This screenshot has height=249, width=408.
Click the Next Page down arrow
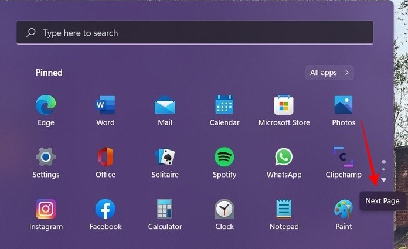click(383, 179)
